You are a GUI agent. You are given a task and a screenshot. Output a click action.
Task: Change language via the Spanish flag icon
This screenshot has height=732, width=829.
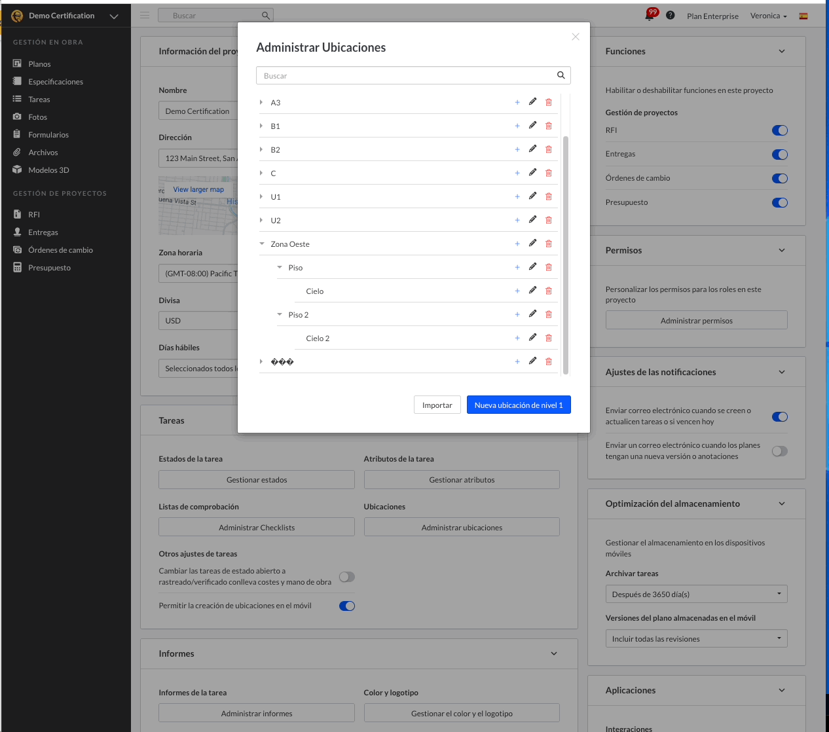[x=803, y=16]
